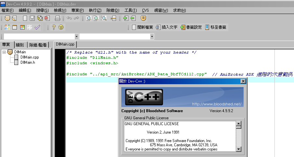
Task: Open Project Options shield icon
Action: (x=143, y=18)
